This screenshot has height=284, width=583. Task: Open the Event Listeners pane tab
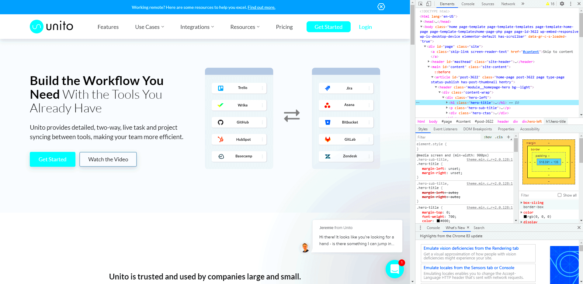click(x=445, y=129)
